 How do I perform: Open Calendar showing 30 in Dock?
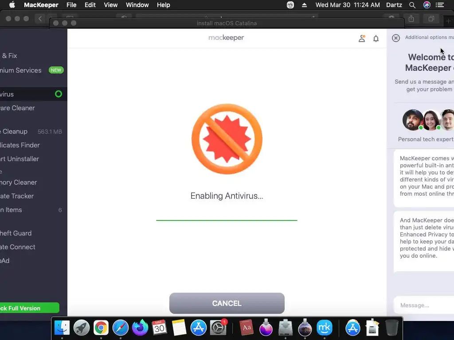coord(159,328)
